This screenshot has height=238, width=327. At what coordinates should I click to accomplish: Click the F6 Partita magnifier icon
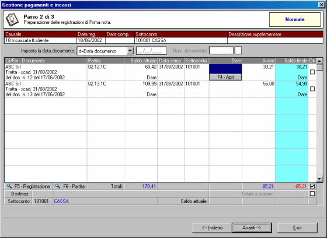58,186
